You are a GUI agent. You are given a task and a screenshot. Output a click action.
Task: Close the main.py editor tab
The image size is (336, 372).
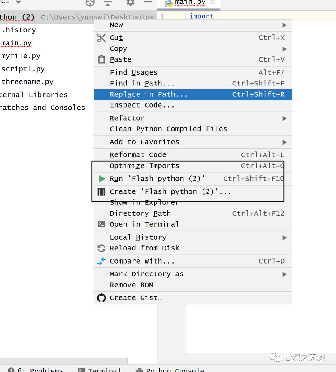coord(212,2)
